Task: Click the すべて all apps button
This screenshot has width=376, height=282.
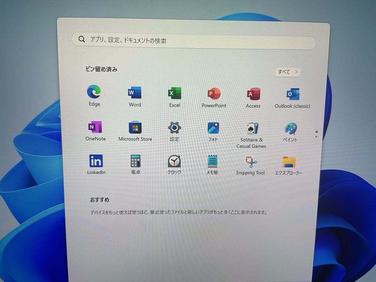Action: pos(288,72)
